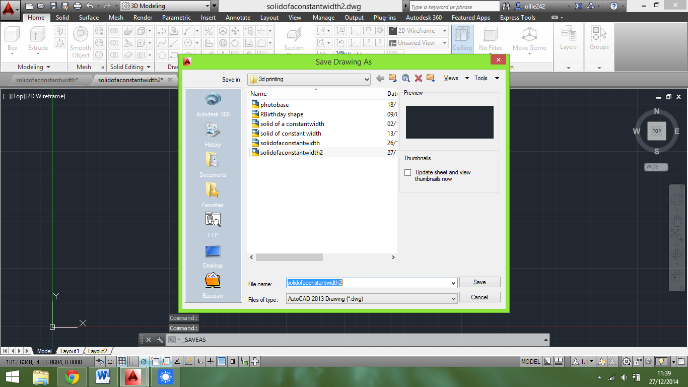Click the Smooth Object mesh tool
Image resolution: width=688 pixels, height=387 pixels.
coord(81,42)
